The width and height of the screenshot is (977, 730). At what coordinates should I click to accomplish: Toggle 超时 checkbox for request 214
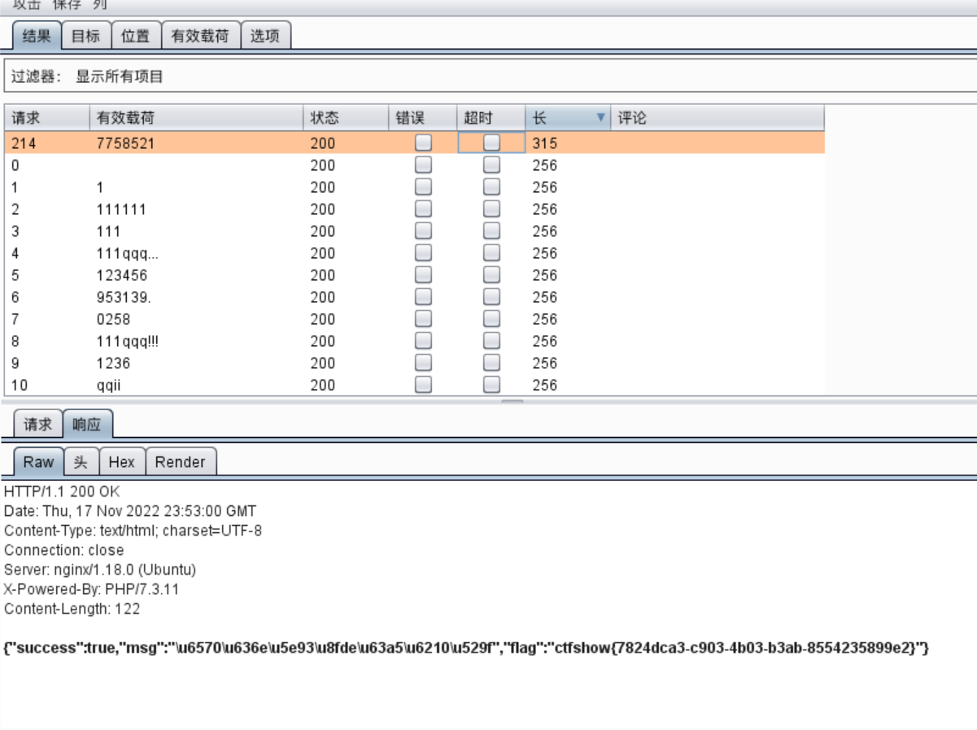coord(491,143)
